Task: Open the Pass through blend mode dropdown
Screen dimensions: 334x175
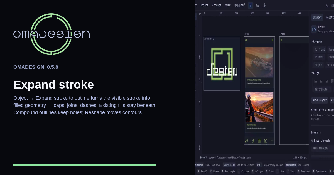Action: (323, 148)
